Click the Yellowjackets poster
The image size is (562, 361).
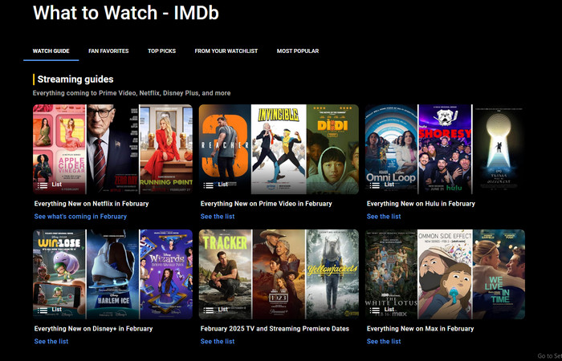pos(332,274)
